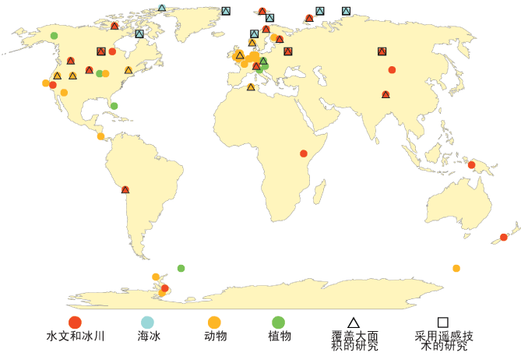Click the green 植物 legend circle

pos(278,323)
